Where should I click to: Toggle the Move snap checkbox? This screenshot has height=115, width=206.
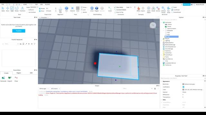click(x=40, y=11)
